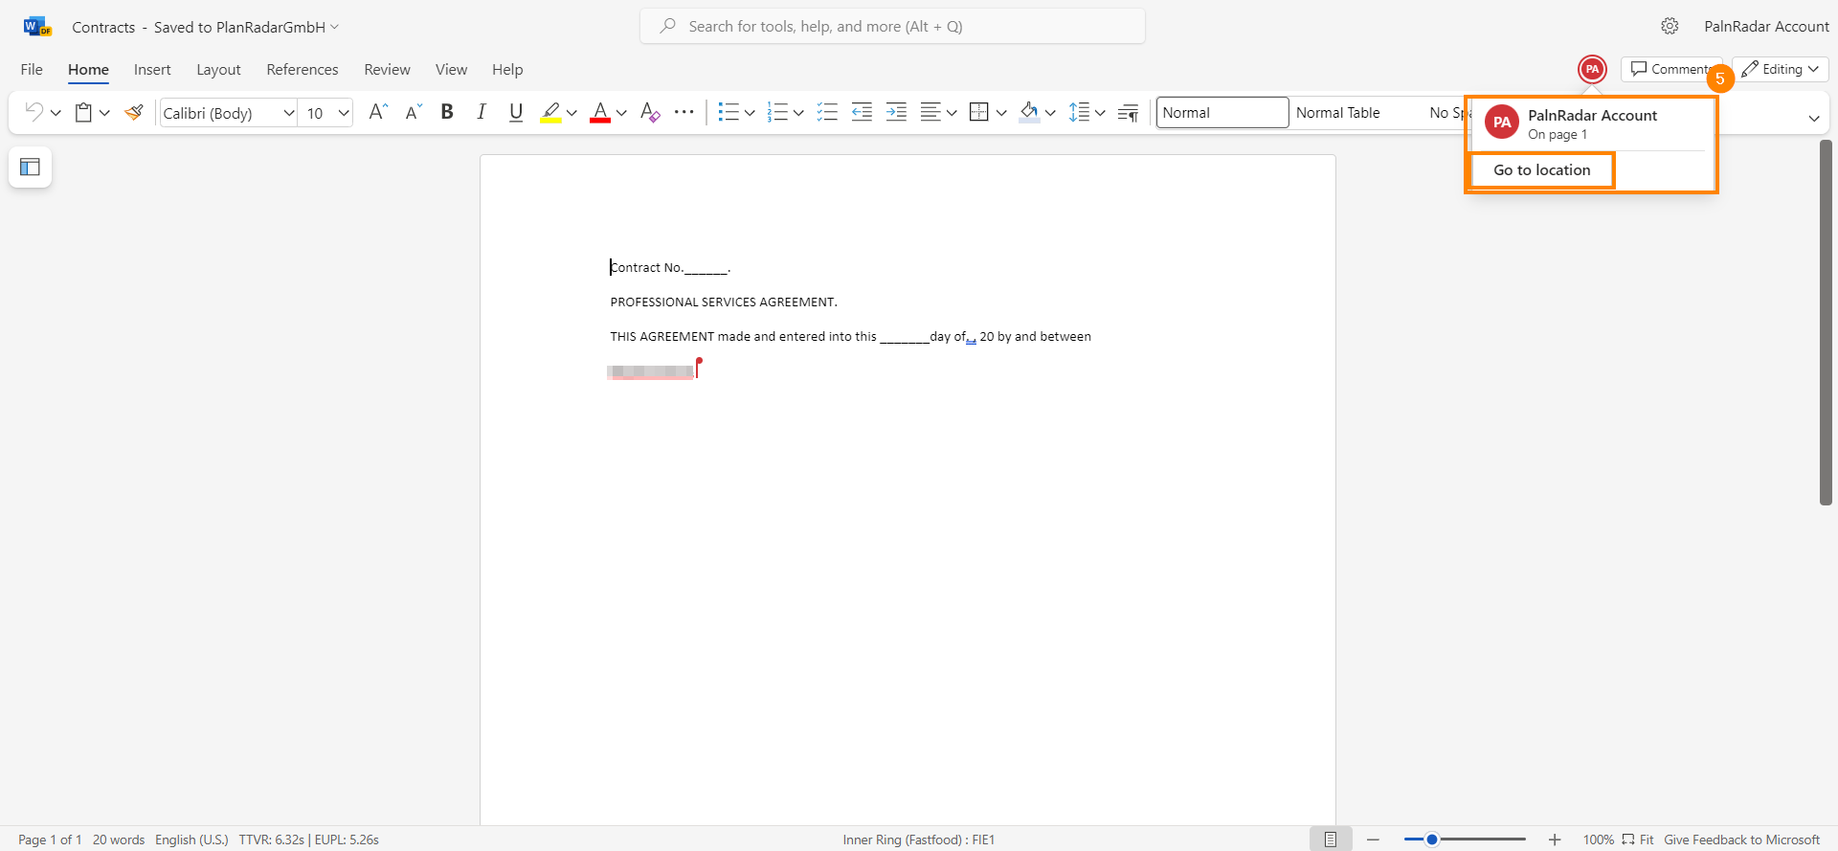
Task: Click the search tools and help box
Action: coord(892,27)
